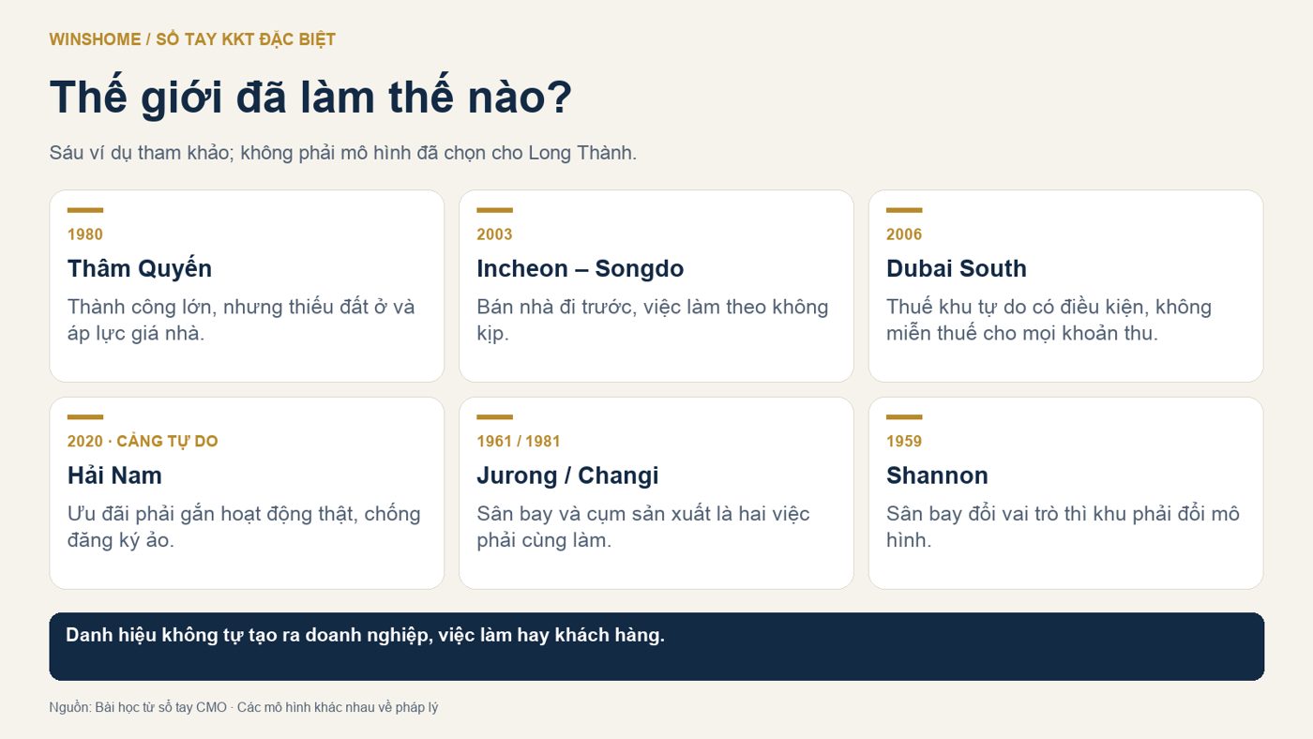Click the dark banner 'Danh hiệu không tự tạo'
Image resolution: width=1313 pixels, height=739 pixels.
(x=656, y=646)
